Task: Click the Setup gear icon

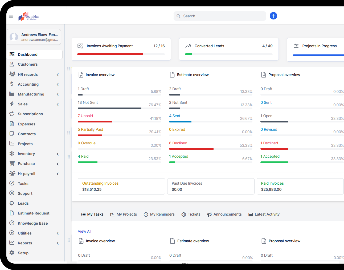Action: coord(12,253)
